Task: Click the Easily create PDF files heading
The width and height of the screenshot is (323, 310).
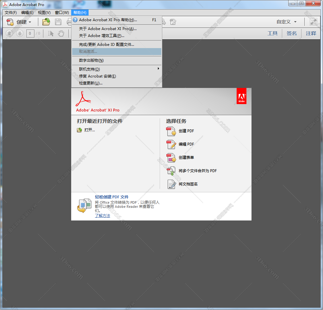Action: click(x=112, y=197)
